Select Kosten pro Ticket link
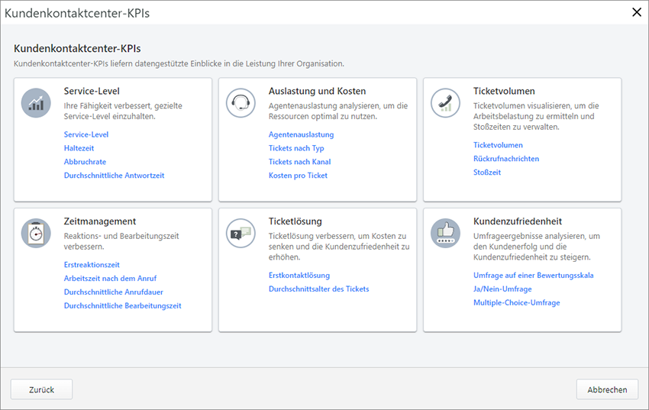 (x=298, y=176)
